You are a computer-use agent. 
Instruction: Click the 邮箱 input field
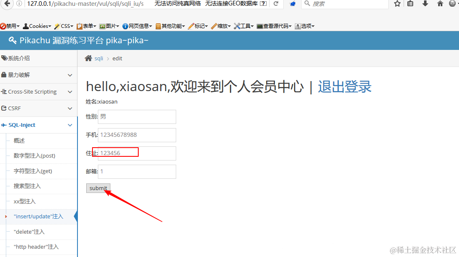pyautogui.click(x=137, y=171)
